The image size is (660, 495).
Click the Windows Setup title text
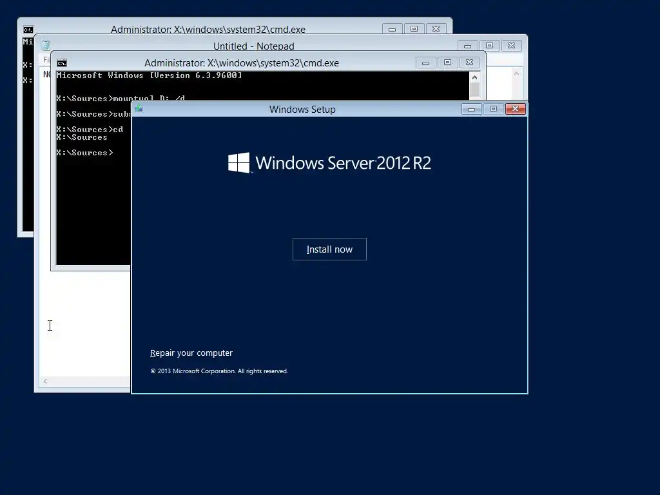(x=302, y=110)
